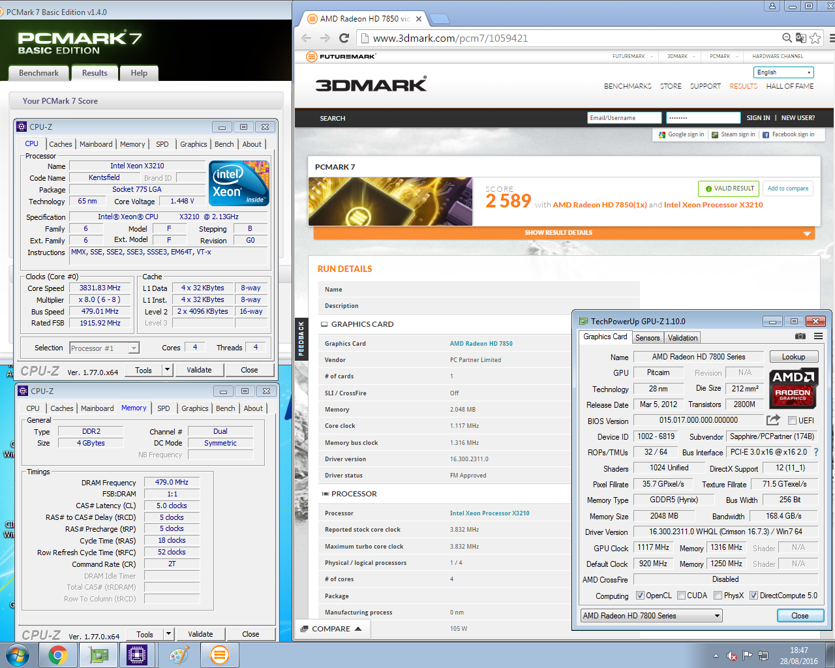Expand the Compare panel
This screenshot has height=668, width=835.
coord(332,629)
